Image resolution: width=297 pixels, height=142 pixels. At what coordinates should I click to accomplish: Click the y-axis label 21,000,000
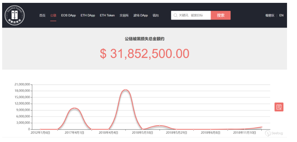[x=22, y=85]
